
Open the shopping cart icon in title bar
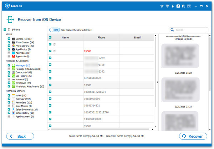(x=162, y=6)
